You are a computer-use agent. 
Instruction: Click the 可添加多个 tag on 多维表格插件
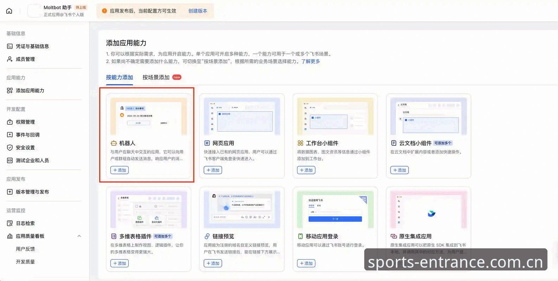point(163,236)
